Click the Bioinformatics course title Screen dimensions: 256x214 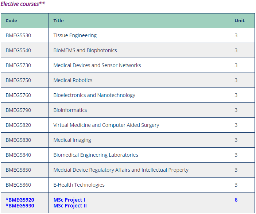coord(70,110)
